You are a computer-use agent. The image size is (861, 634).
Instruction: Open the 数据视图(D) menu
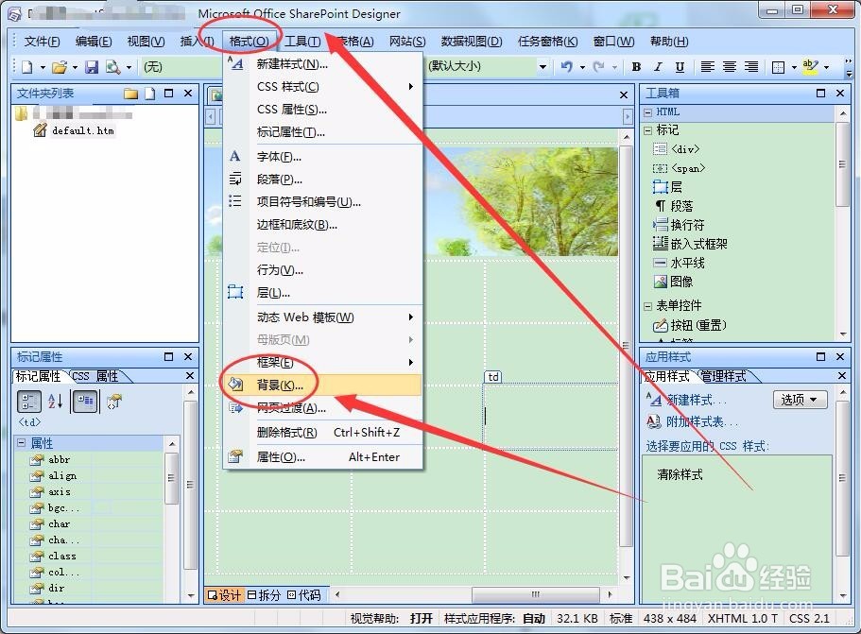pyautogui.click(x=472, y=42)
